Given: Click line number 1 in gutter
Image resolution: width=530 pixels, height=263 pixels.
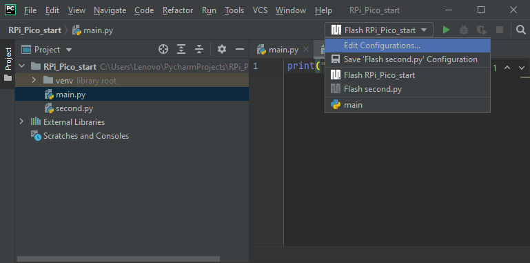Looking at the screenshot, I should (x=255, y=66).
